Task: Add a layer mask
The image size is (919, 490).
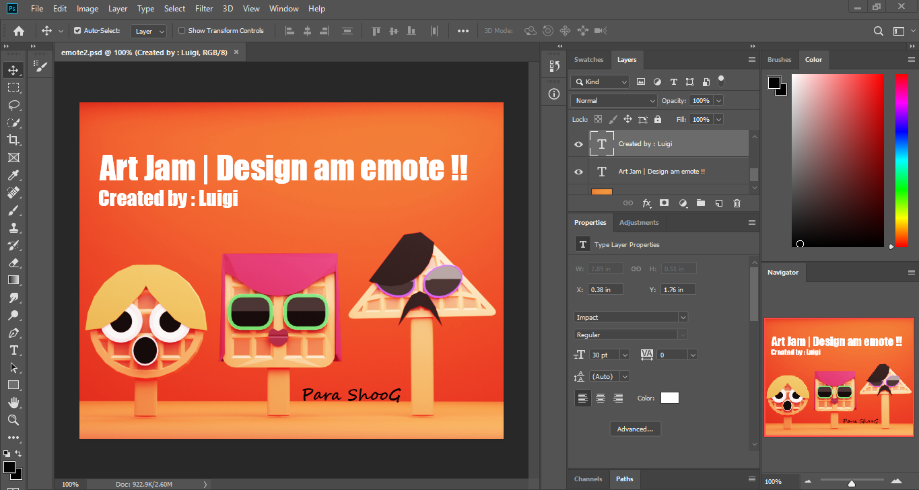Action: point(665,203)
